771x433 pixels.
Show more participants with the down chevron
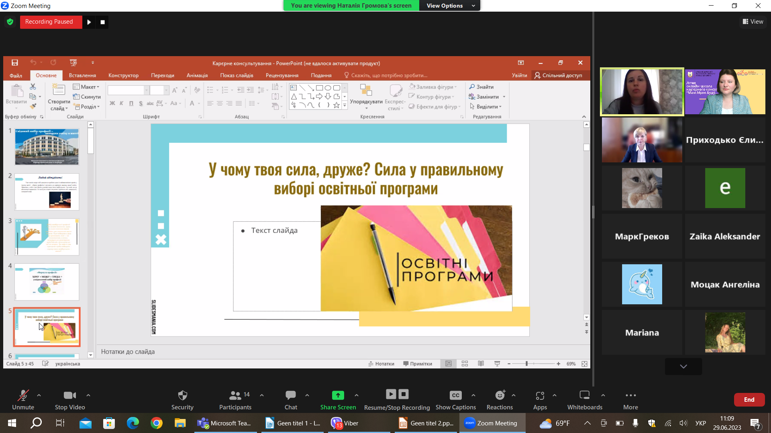point(683,366)
